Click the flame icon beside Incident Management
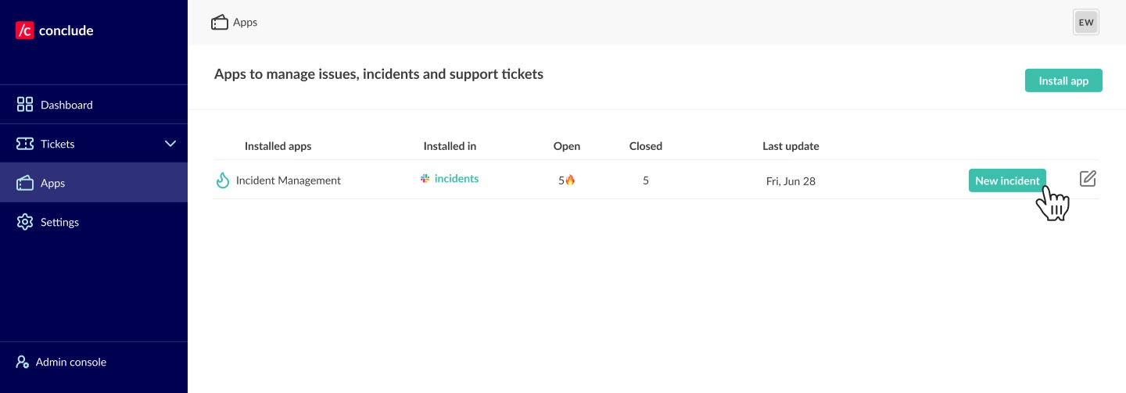Screen dimensions: 1126x393 [x=223, y=180]
